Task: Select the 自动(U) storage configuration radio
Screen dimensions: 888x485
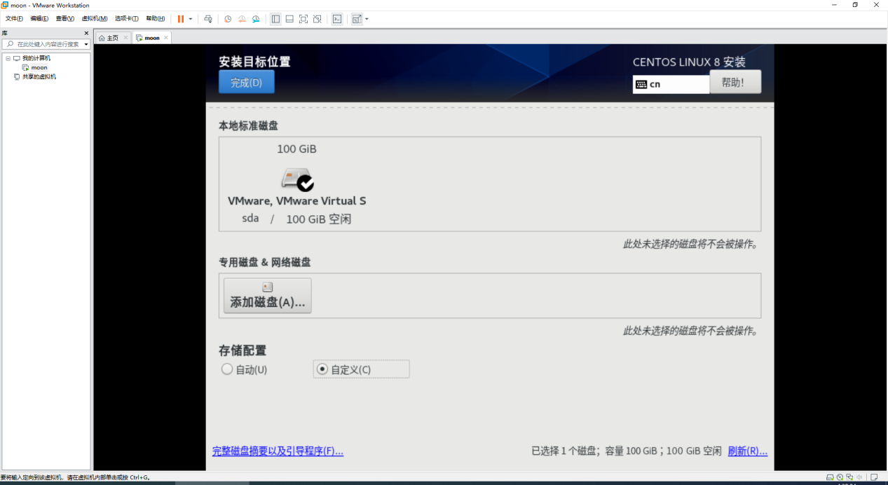Action: tap(244, 369)
